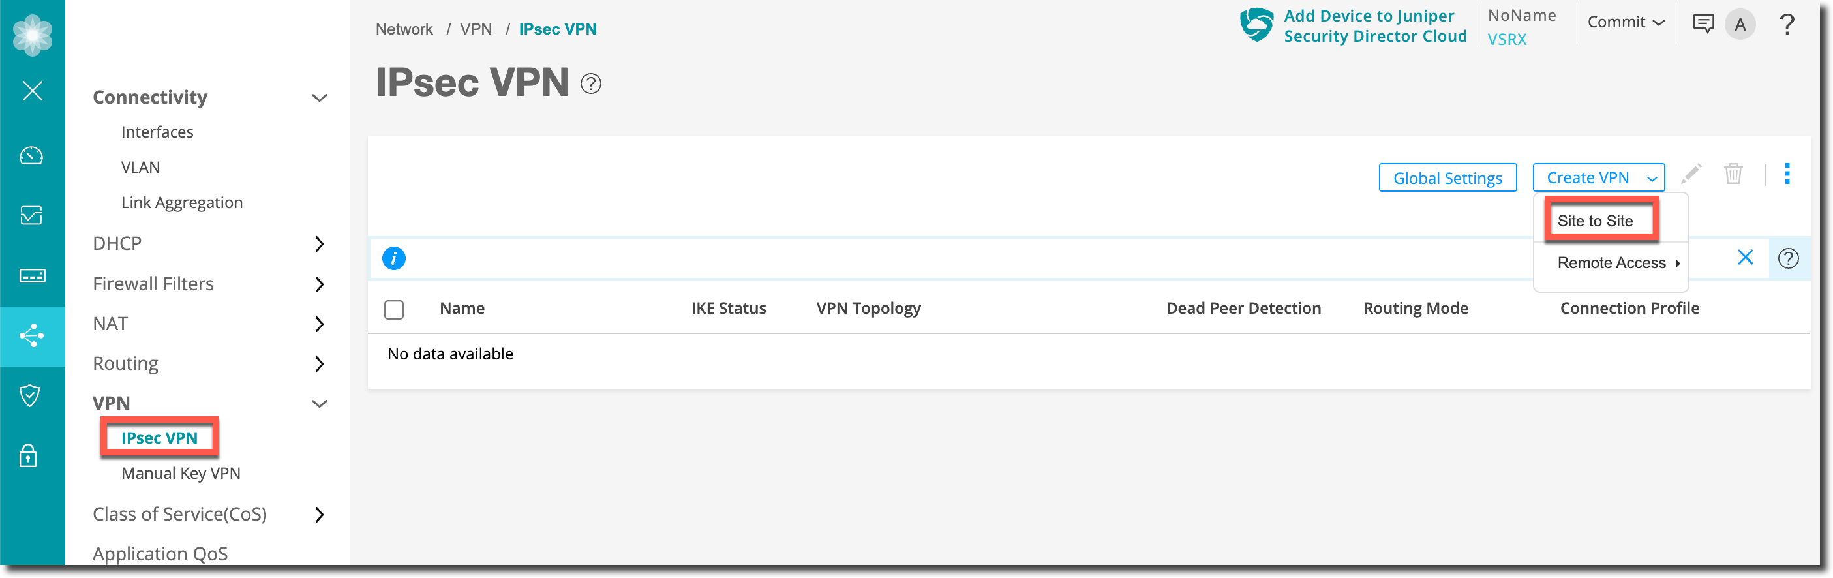1833x578 pixels.
Task: Click the Device Administration icon in sidebar
Action: click(x=31, y=275)
